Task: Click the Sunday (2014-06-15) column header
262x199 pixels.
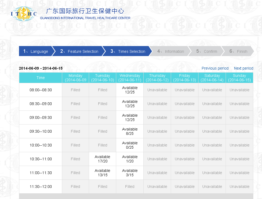Action: [x=239, y=78]
